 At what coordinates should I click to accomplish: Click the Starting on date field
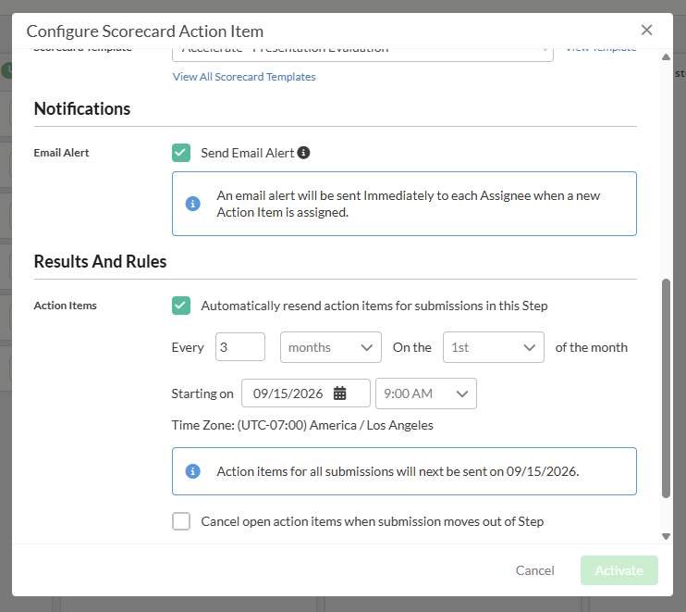click(x=306, y=393)
